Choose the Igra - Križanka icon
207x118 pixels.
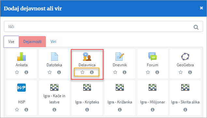pyautogui.click(x=120, y=87)
